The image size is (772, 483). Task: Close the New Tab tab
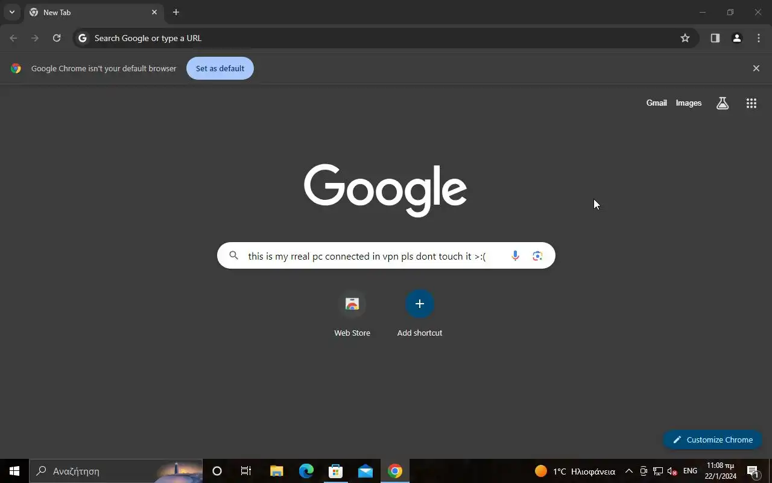tap(154, 12)
